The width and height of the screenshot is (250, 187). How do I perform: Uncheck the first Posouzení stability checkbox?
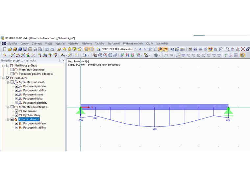coord(16,90)
